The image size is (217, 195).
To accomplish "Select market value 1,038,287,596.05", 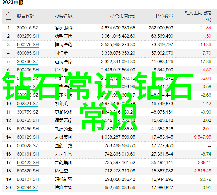I will click(118, 137).
